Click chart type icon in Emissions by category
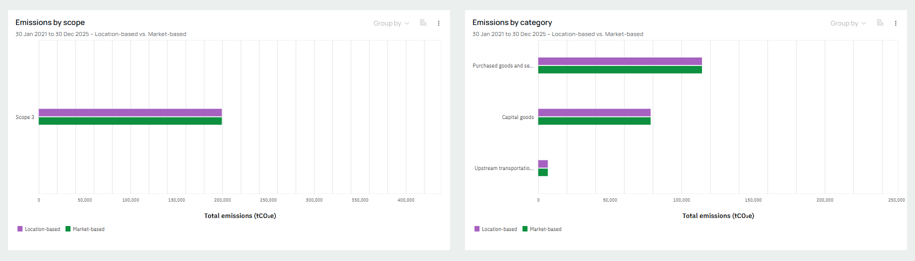915x261 pixels. coord(880,23)
